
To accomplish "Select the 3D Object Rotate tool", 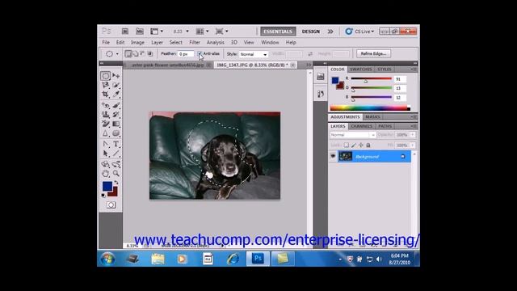I will 106,164.
